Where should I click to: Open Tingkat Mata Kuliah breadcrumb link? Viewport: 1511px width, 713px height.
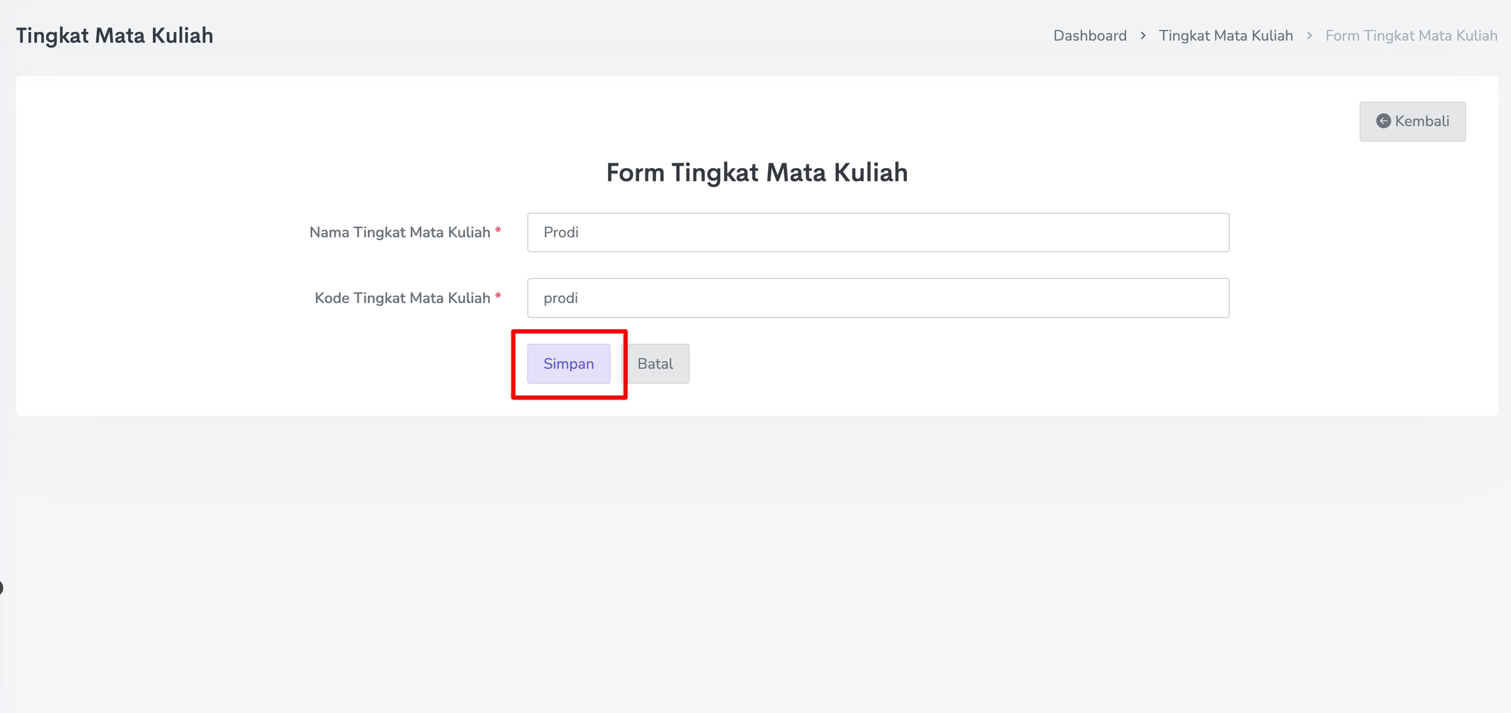coord(1226,36)
